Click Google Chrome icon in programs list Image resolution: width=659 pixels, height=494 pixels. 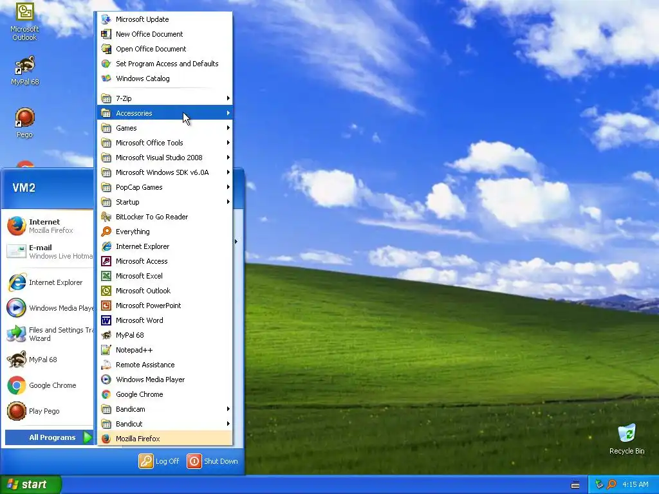106,394
